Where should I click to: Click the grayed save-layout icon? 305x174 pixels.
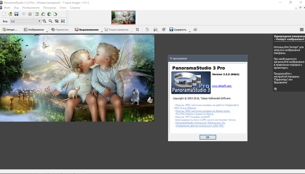tap(155, 29)
